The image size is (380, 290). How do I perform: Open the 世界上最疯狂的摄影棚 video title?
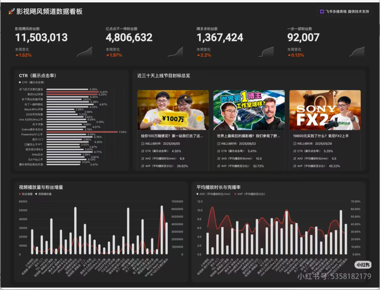pos(248,136)
